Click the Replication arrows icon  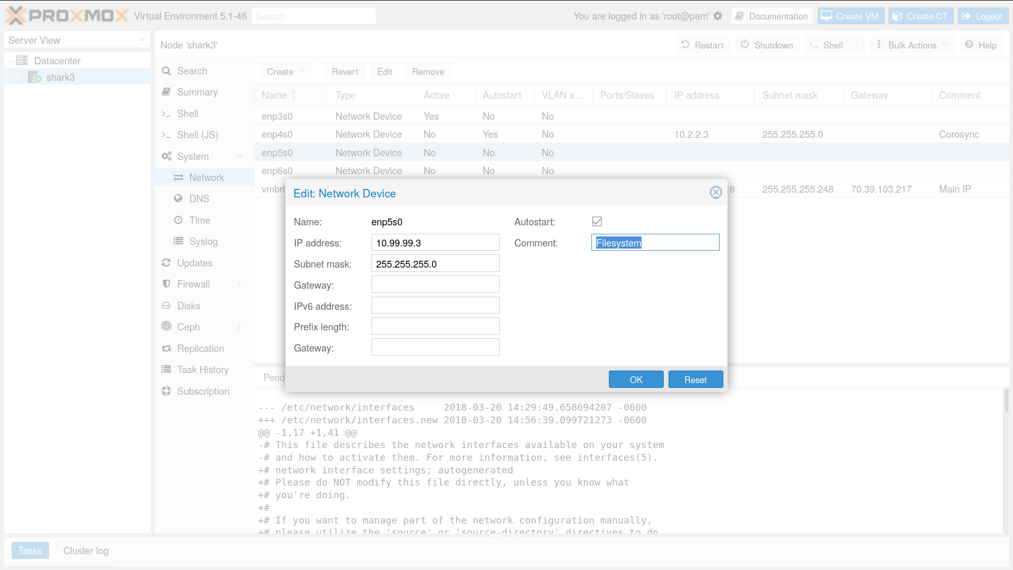167,348
